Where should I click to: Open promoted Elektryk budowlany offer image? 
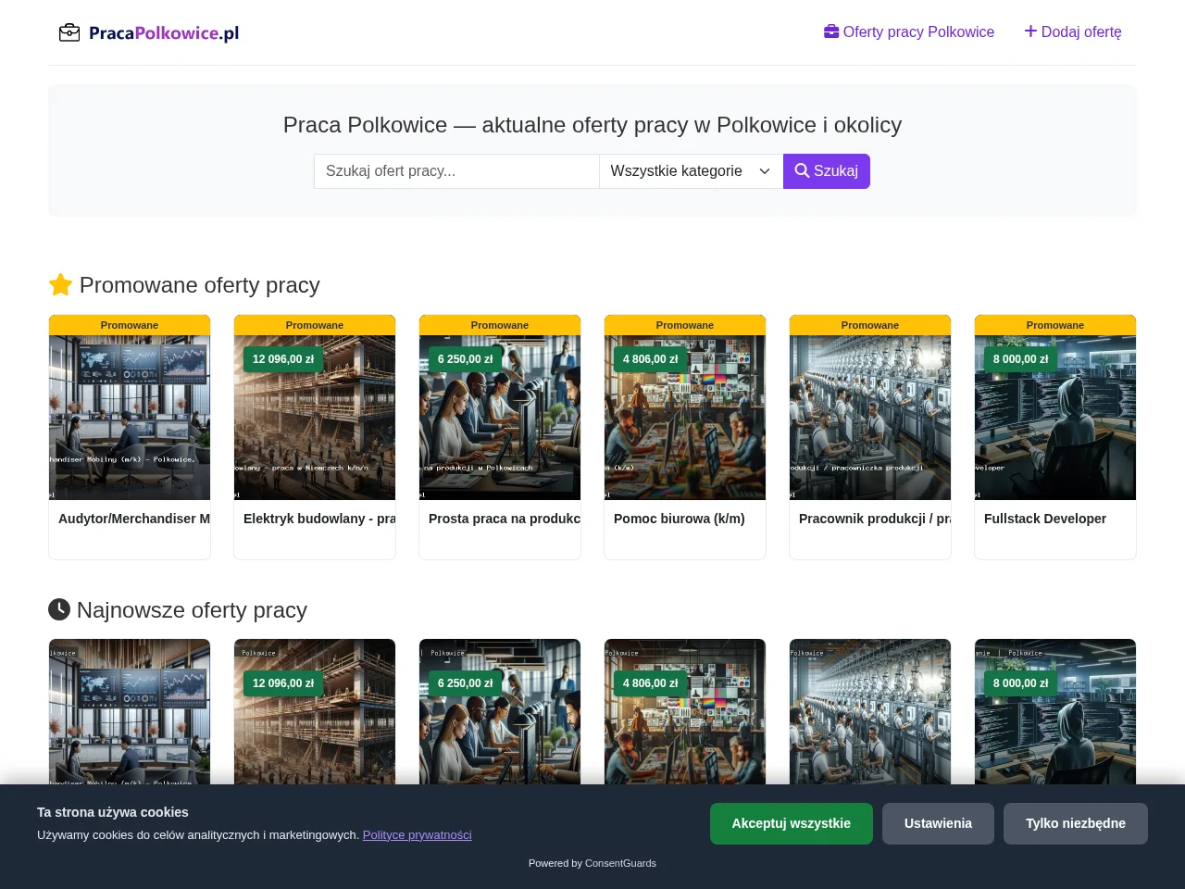315,418
